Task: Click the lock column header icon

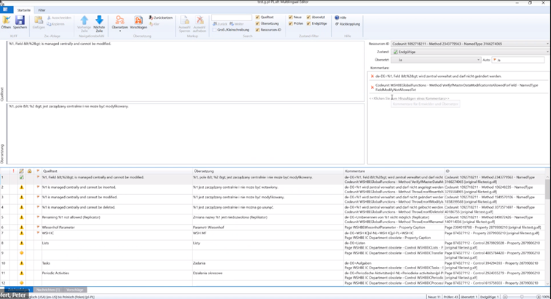Action: pos(29,171)
